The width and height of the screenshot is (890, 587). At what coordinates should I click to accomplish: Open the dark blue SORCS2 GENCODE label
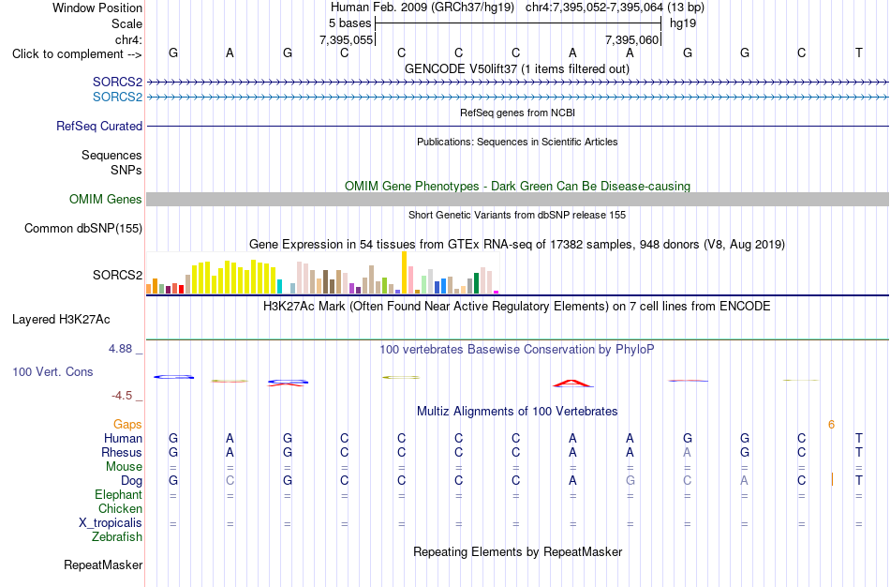[x=117, y=83]
